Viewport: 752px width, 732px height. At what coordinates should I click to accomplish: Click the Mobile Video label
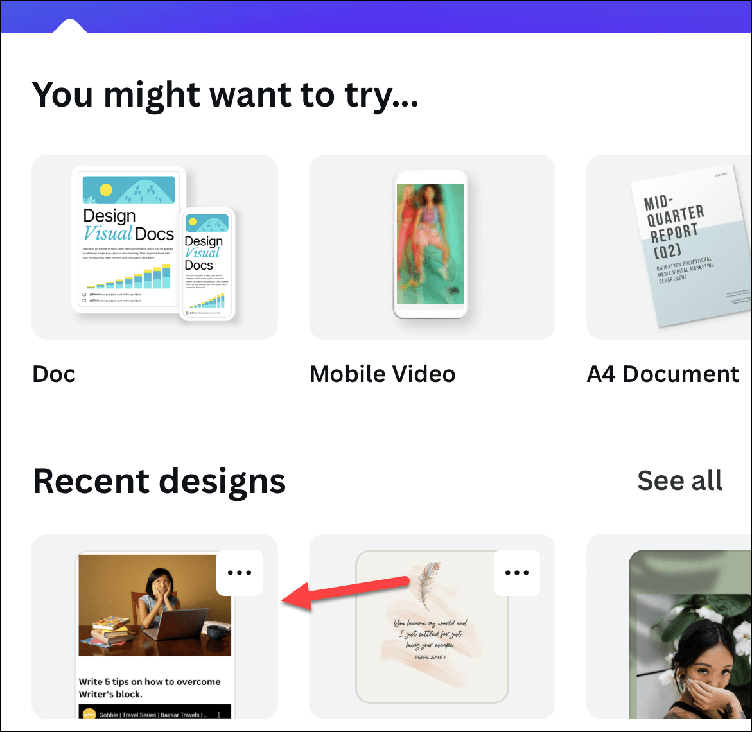coord(383,374)
